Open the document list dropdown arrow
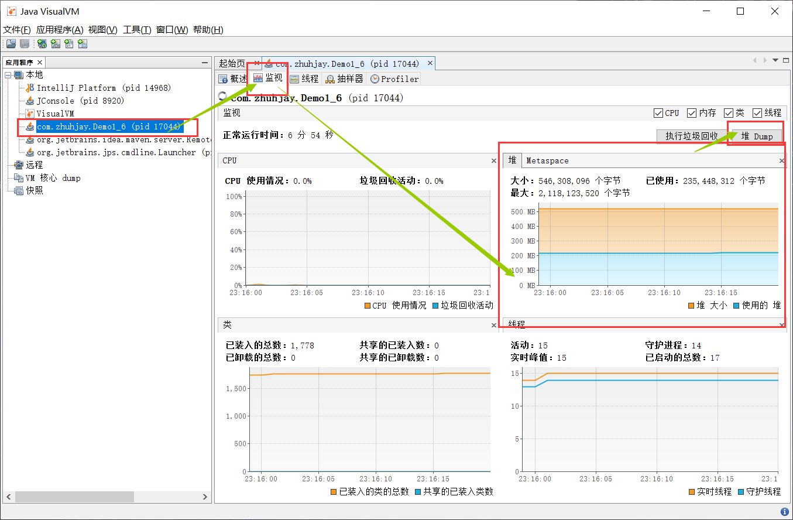Viewport: 793px width, 520px height. (775, 60)
